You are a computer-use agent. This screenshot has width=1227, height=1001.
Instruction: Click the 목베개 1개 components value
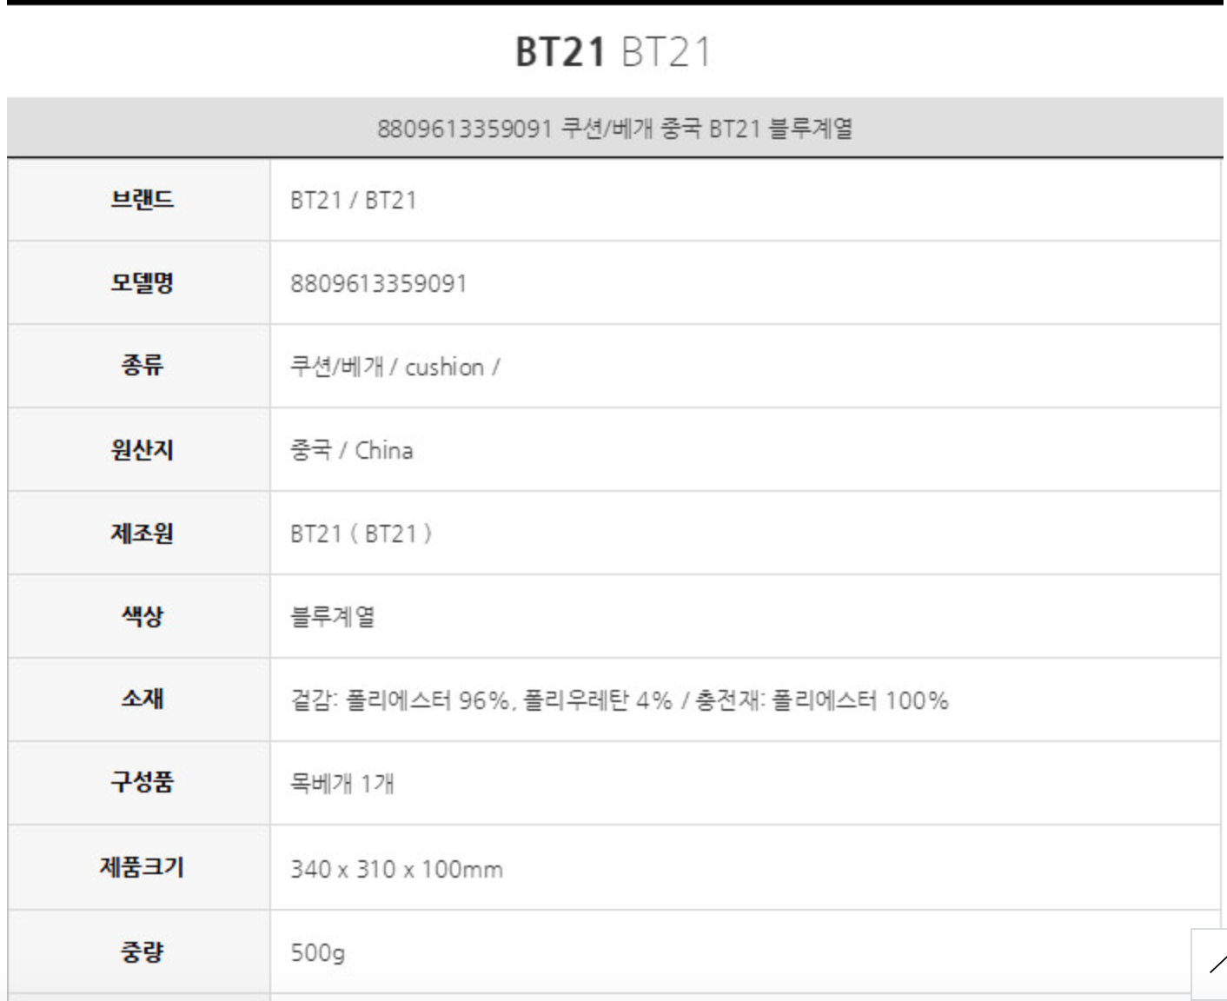(342, 784)
